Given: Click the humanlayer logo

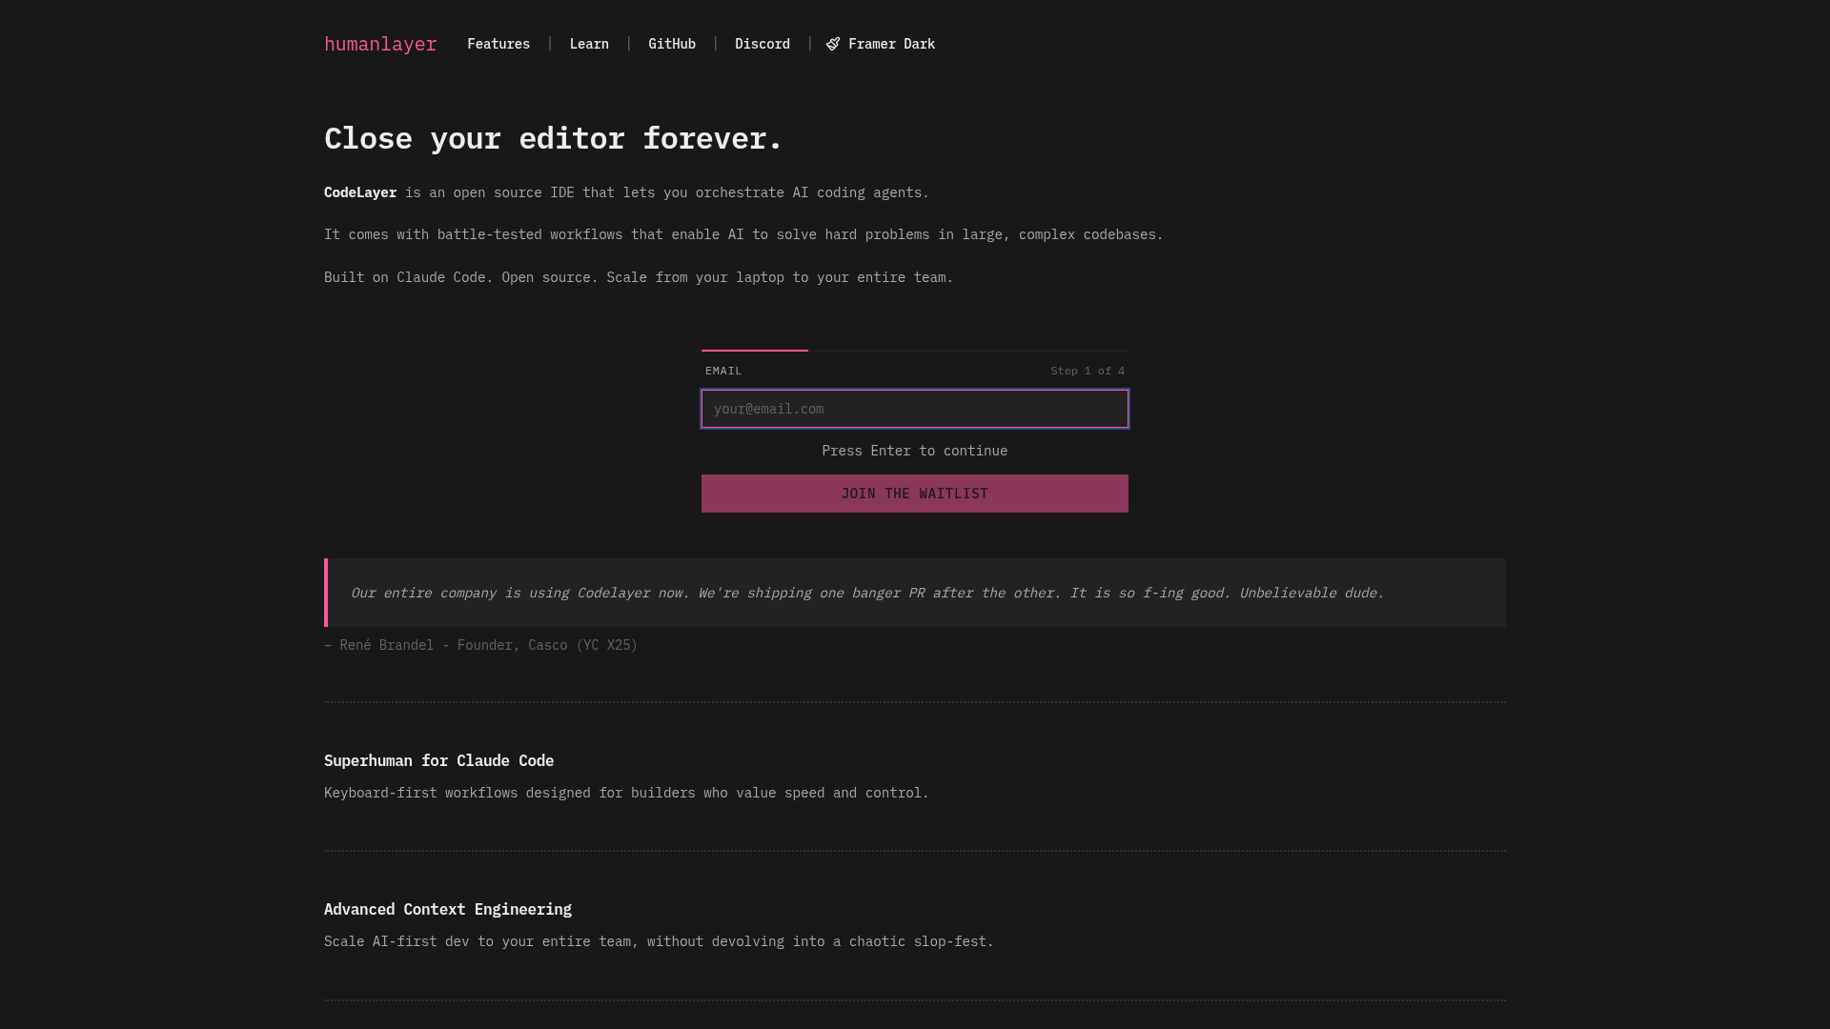Looking at the screenshot, I should click(x=380, y=44).
